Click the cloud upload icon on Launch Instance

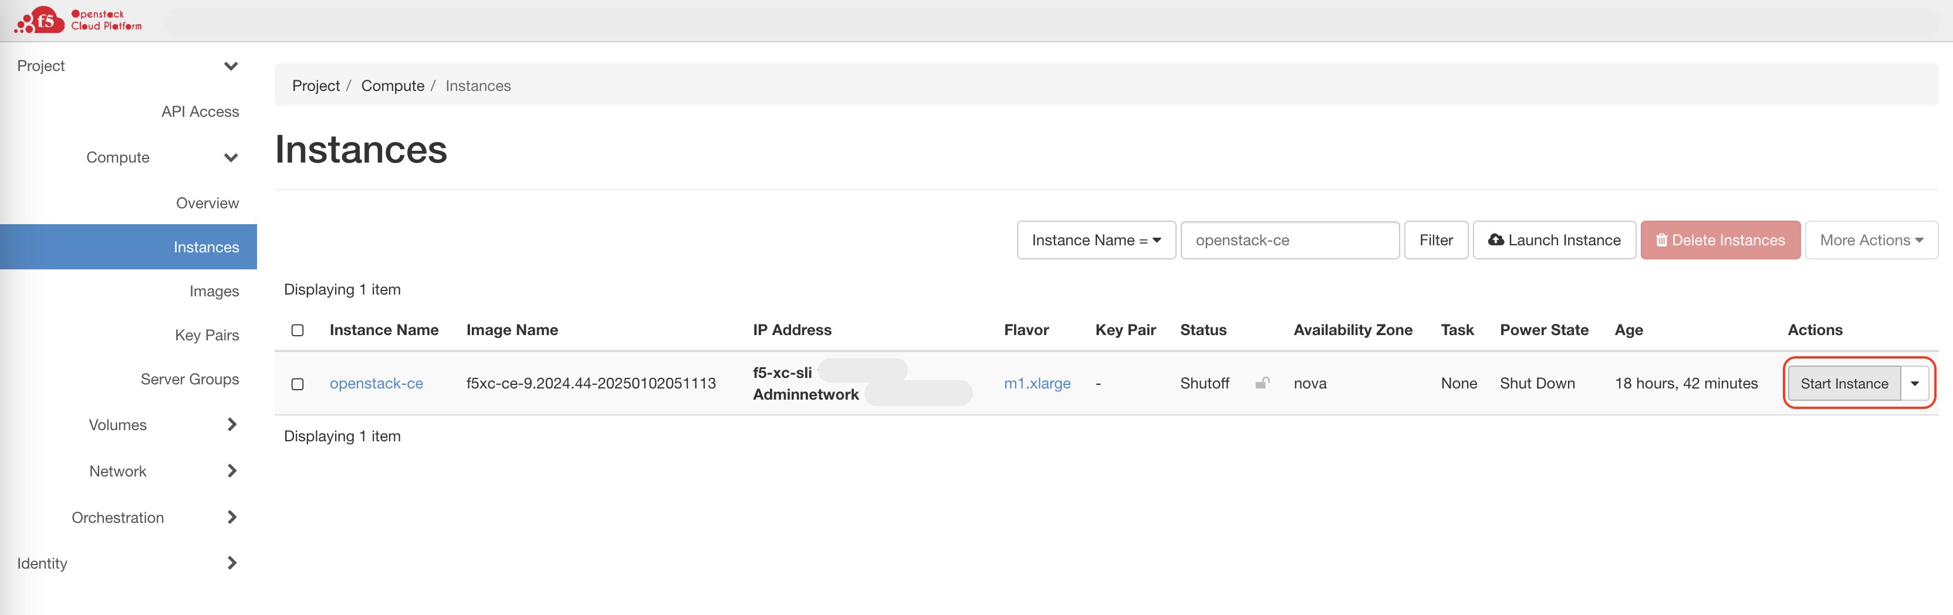[x=1496, y=239]
